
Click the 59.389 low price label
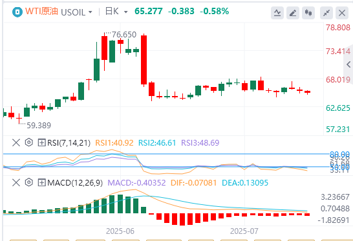[x=39, y=126]
